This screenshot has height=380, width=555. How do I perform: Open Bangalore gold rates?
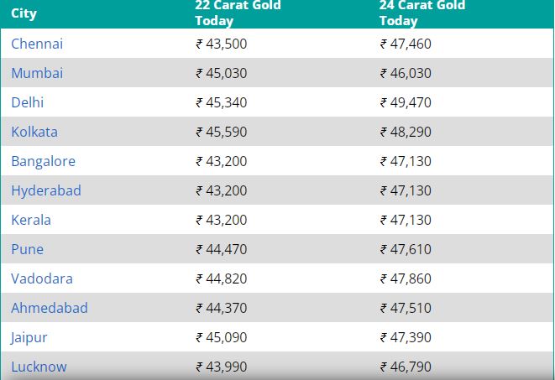pos(43,161)
